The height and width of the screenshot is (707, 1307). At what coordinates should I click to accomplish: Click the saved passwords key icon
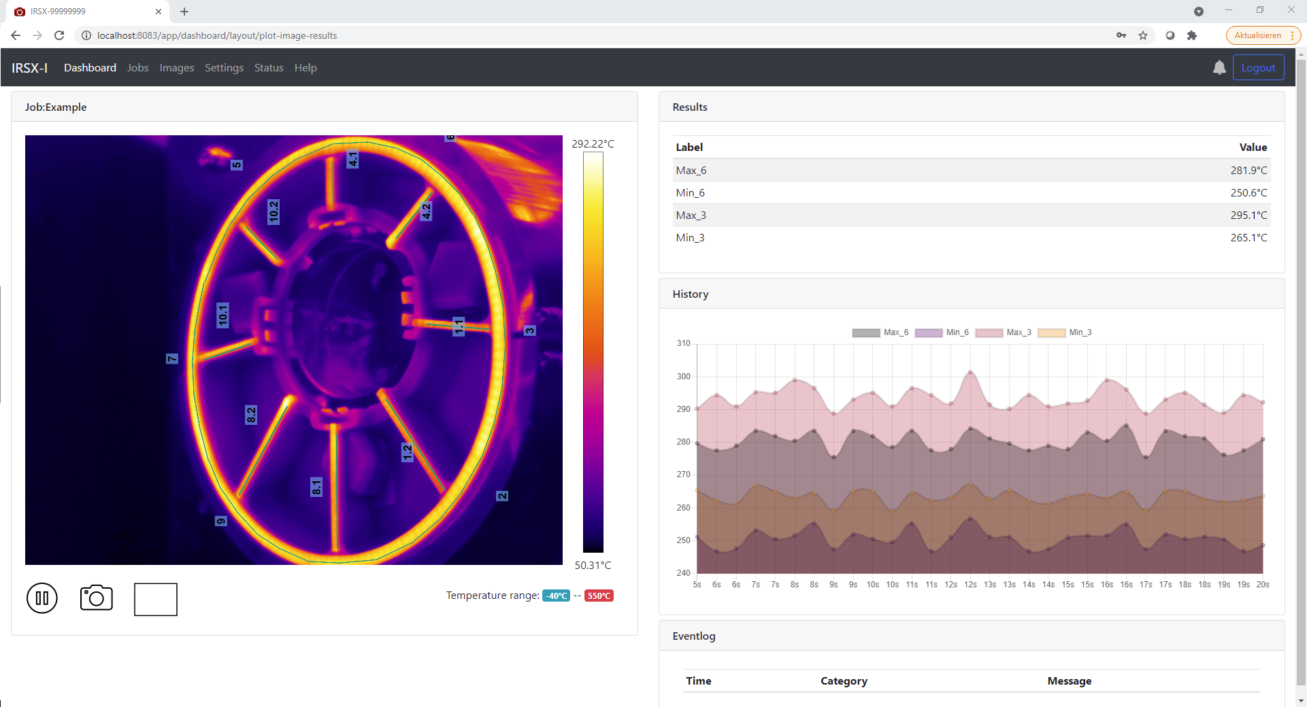[x=1121, y=35]
